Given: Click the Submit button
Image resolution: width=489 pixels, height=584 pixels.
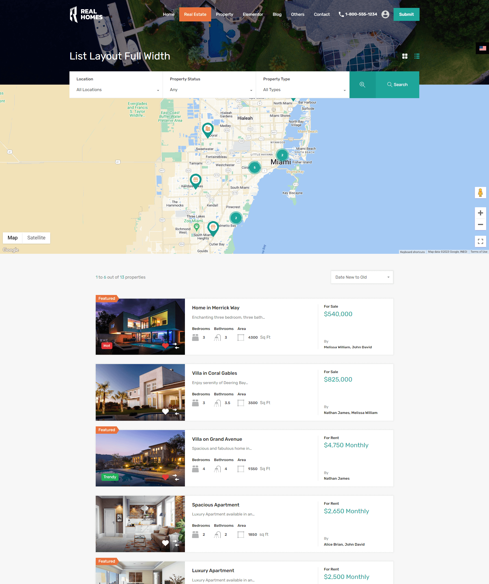Looking at the screenshot, I should point(406,14).
